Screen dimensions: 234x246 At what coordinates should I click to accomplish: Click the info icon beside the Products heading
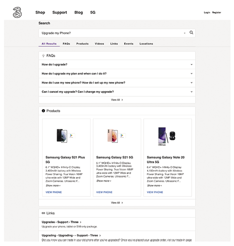[x=43, y=111]
